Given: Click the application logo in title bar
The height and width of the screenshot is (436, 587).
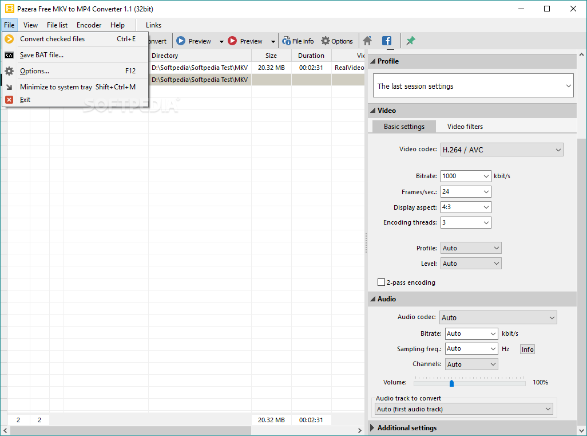Looking at the screenshot, I should pos(9,9).
